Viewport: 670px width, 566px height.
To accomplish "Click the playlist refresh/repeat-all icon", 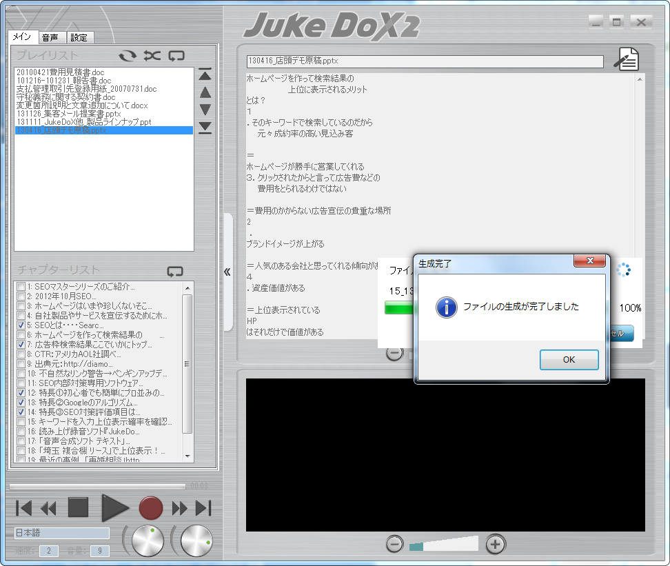I will click(128, 56).
